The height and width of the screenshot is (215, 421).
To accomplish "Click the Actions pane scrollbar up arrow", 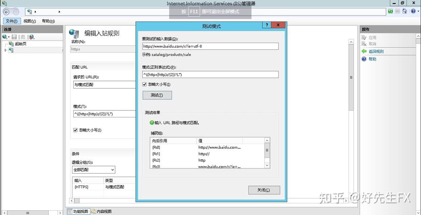I will point(418,36).
